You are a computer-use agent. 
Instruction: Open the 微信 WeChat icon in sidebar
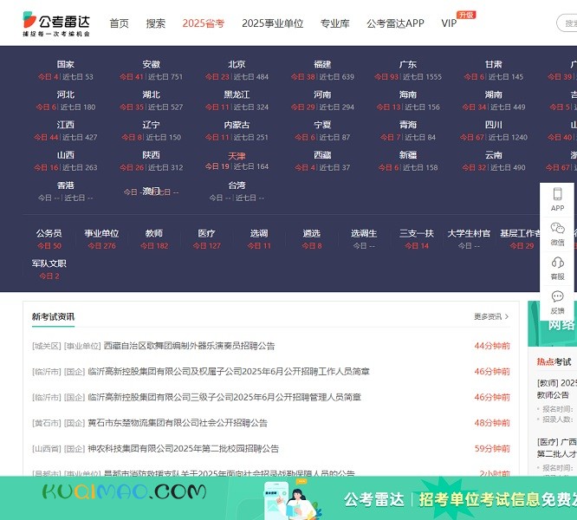pos(557,229)
